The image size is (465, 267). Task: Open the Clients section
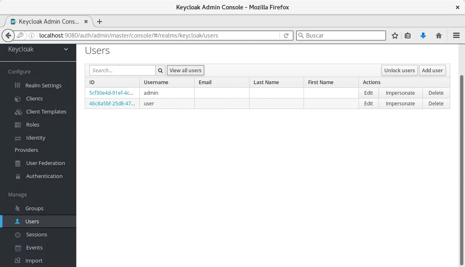34,98
